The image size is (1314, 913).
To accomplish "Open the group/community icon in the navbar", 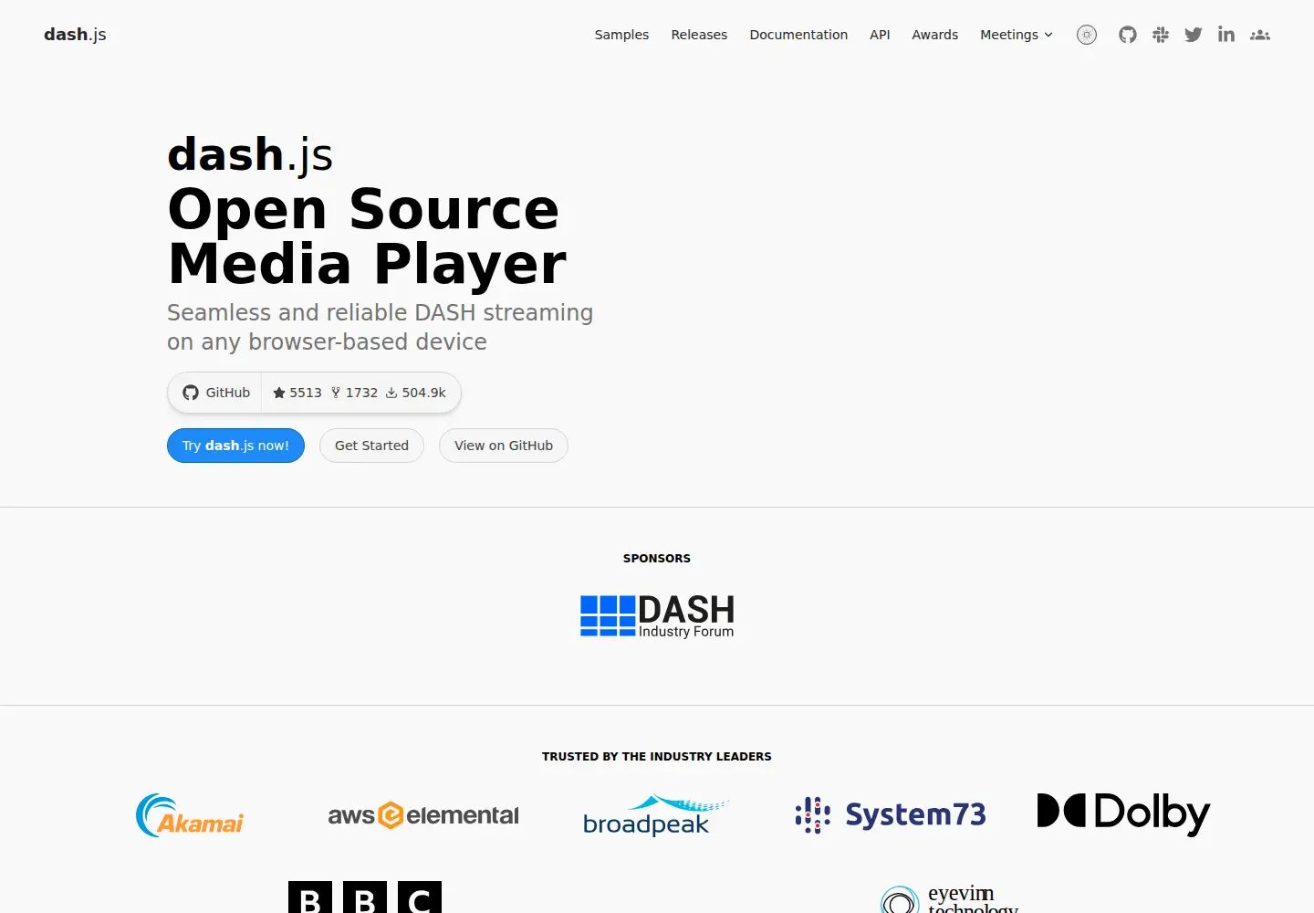I will point(1260,35).
